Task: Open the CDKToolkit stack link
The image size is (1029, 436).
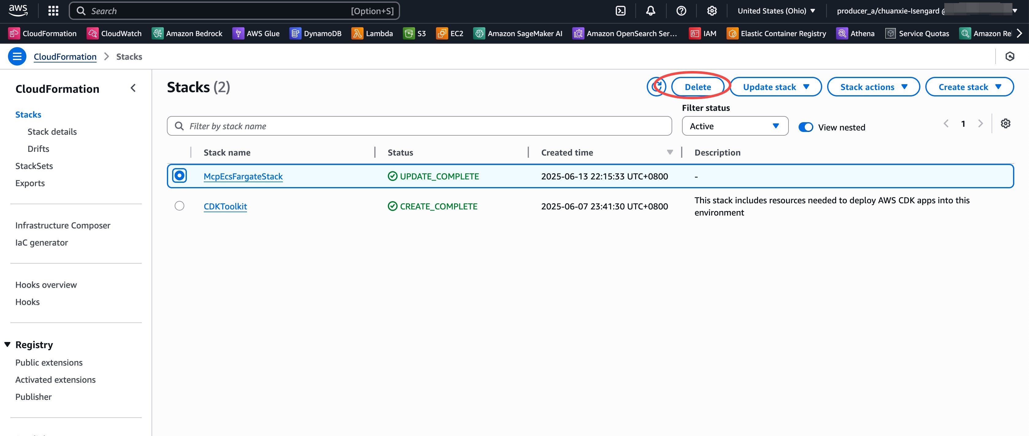Action: [x=225, y=206]
